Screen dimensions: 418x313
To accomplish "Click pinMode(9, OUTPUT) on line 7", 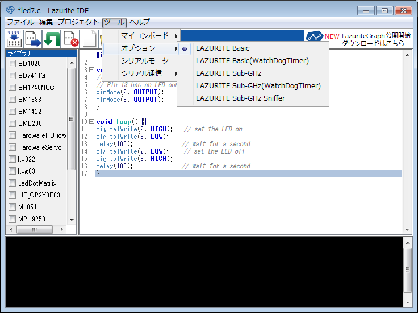I will pos(130,100).
